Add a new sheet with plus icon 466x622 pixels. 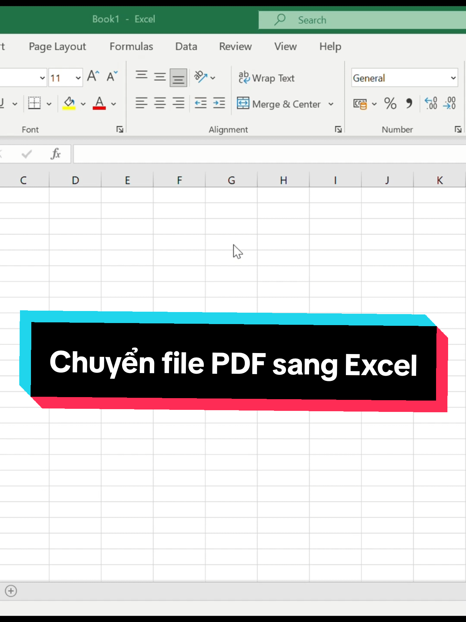pyautogui.click(x=11, y=591)
